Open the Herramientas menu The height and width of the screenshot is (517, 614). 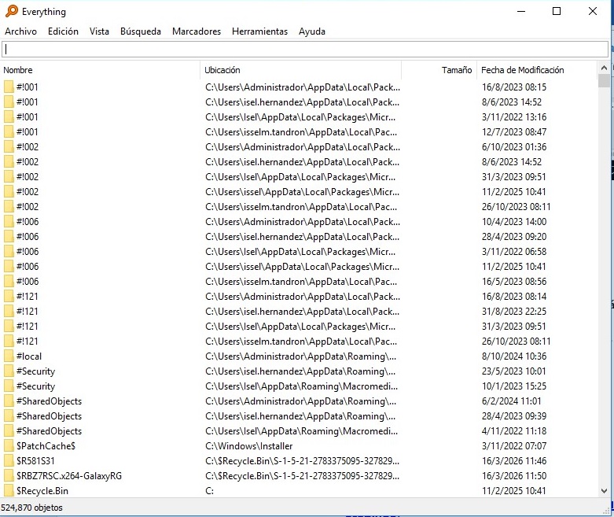pos(259,31)
